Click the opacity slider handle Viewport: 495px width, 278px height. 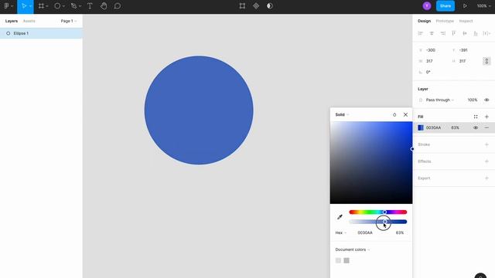[x=384, y=222]
